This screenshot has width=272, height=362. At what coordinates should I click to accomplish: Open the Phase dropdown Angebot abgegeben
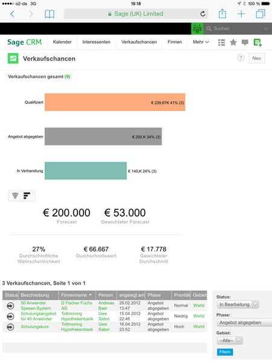pos(244,323)
